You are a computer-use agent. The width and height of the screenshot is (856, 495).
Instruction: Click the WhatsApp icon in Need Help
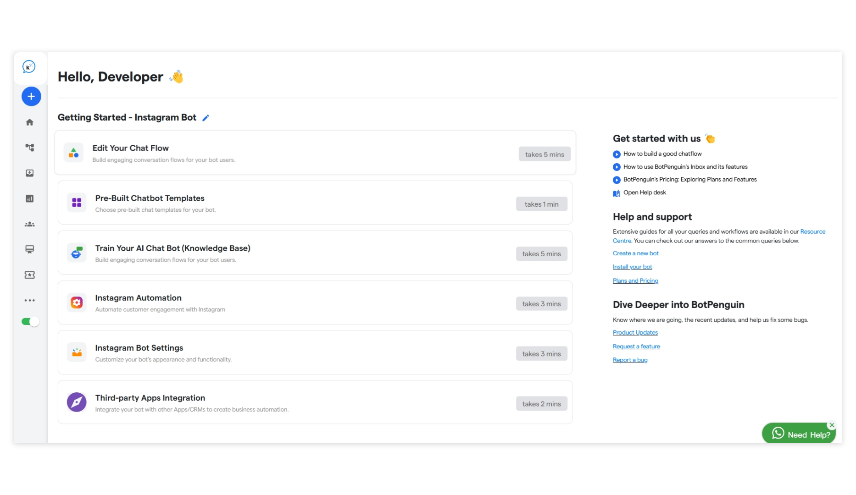coord(778,433)
